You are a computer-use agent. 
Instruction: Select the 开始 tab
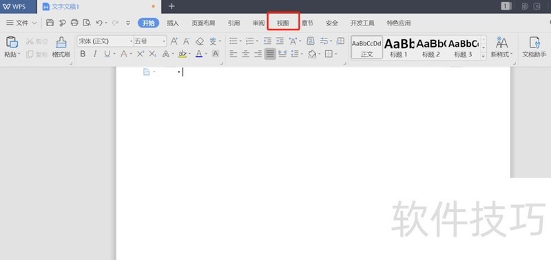(148, 23)
